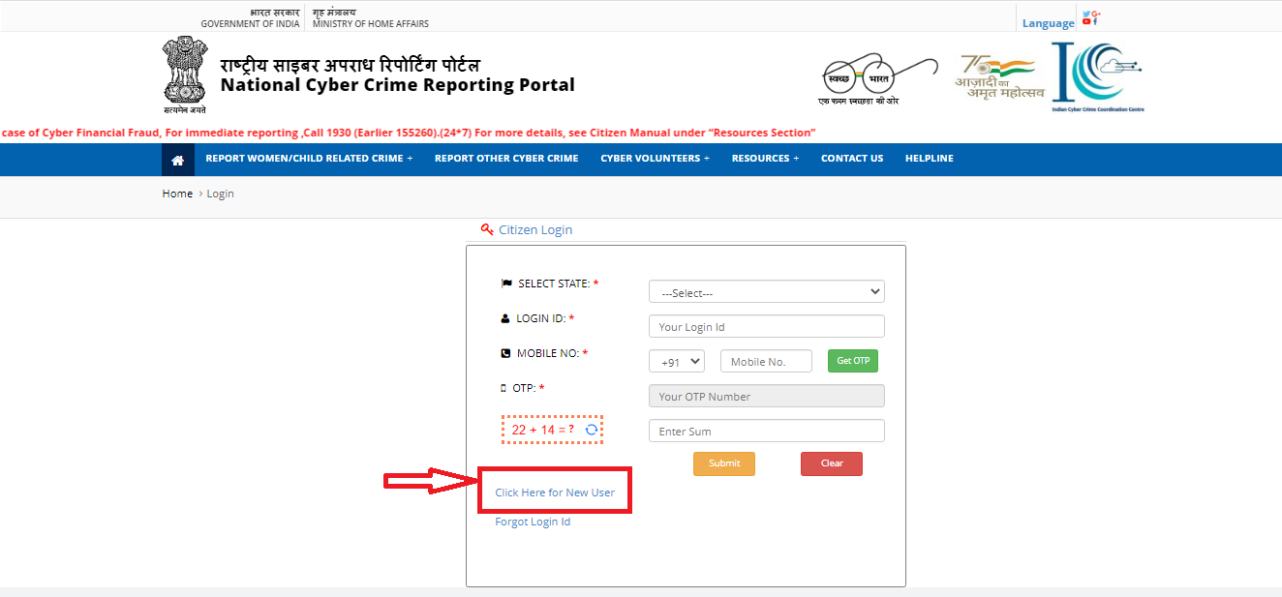
Task: Click the Your OTP Number field
Action: point(766,397)
